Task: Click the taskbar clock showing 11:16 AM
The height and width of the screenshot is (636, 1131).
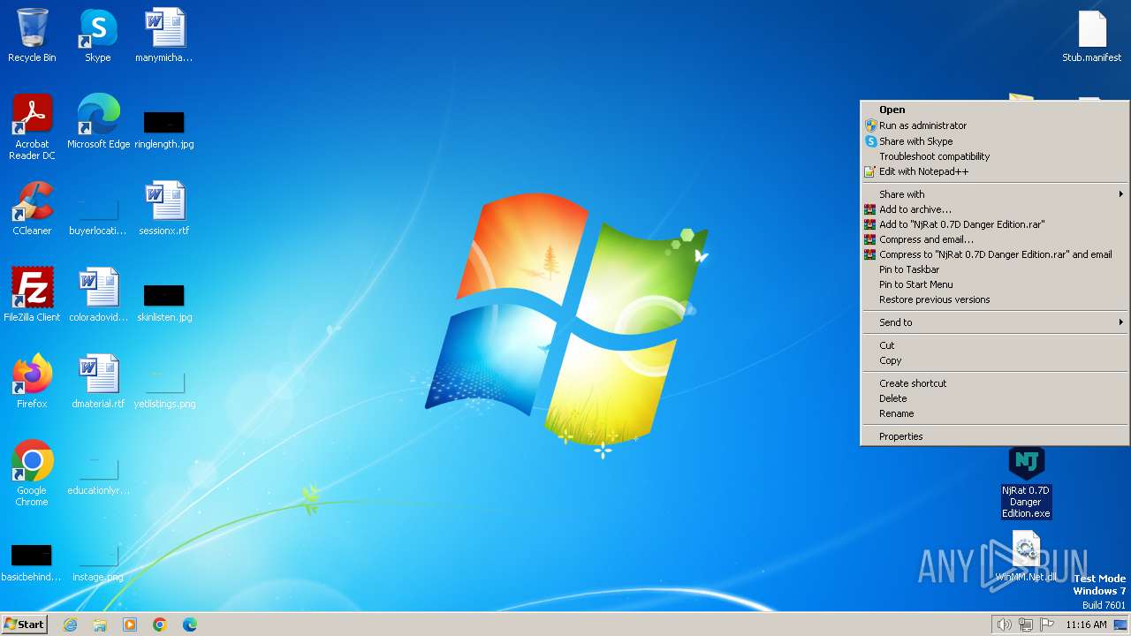Action: (x=1086, y=625)
